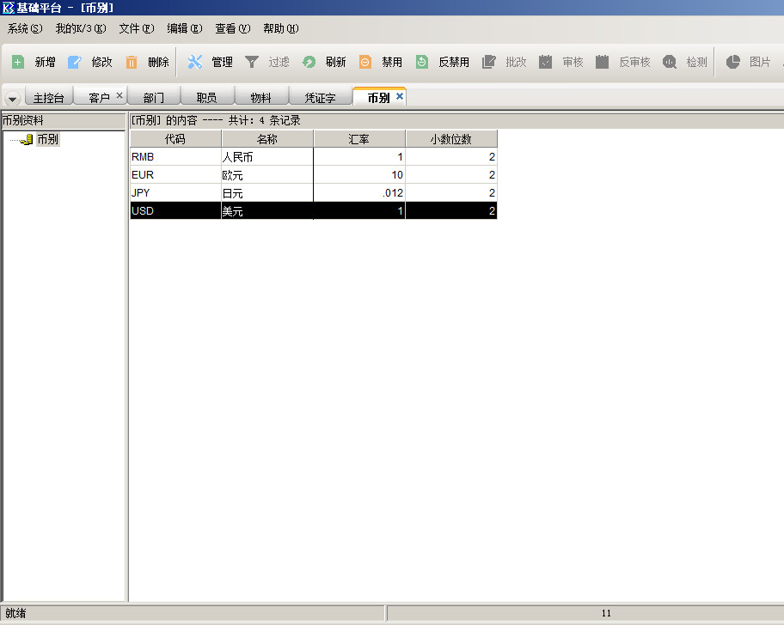This screenshot has width=784, height=625.
Task: Close the 币别 tab
Action: click(400, 97)
